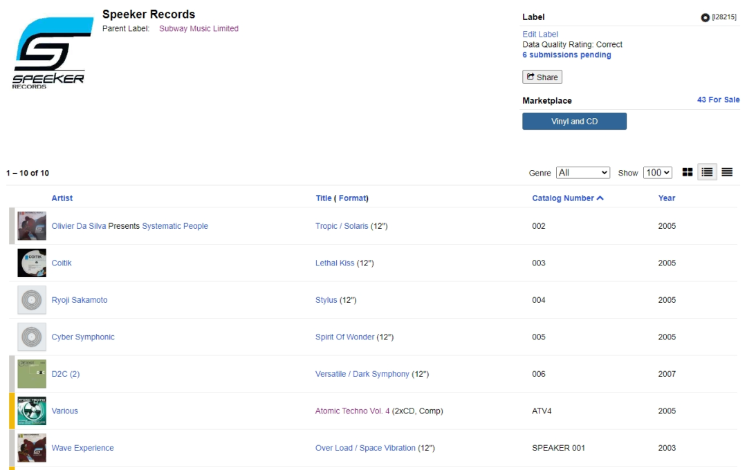This screenshot has width=747, height=470.
Task: Switch to the thumbnail grid view
Action: pos(687,172)
